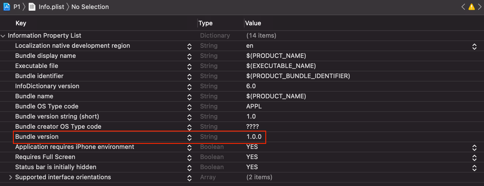Open key stepper for Bundle version row
484x186 pixels.
189,137
